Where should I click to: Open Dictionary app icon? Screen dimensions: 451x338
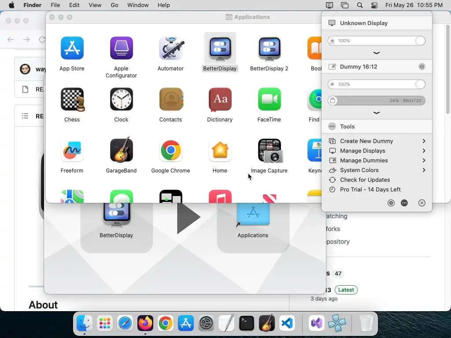pyautogui.click(x=220, y=99)
